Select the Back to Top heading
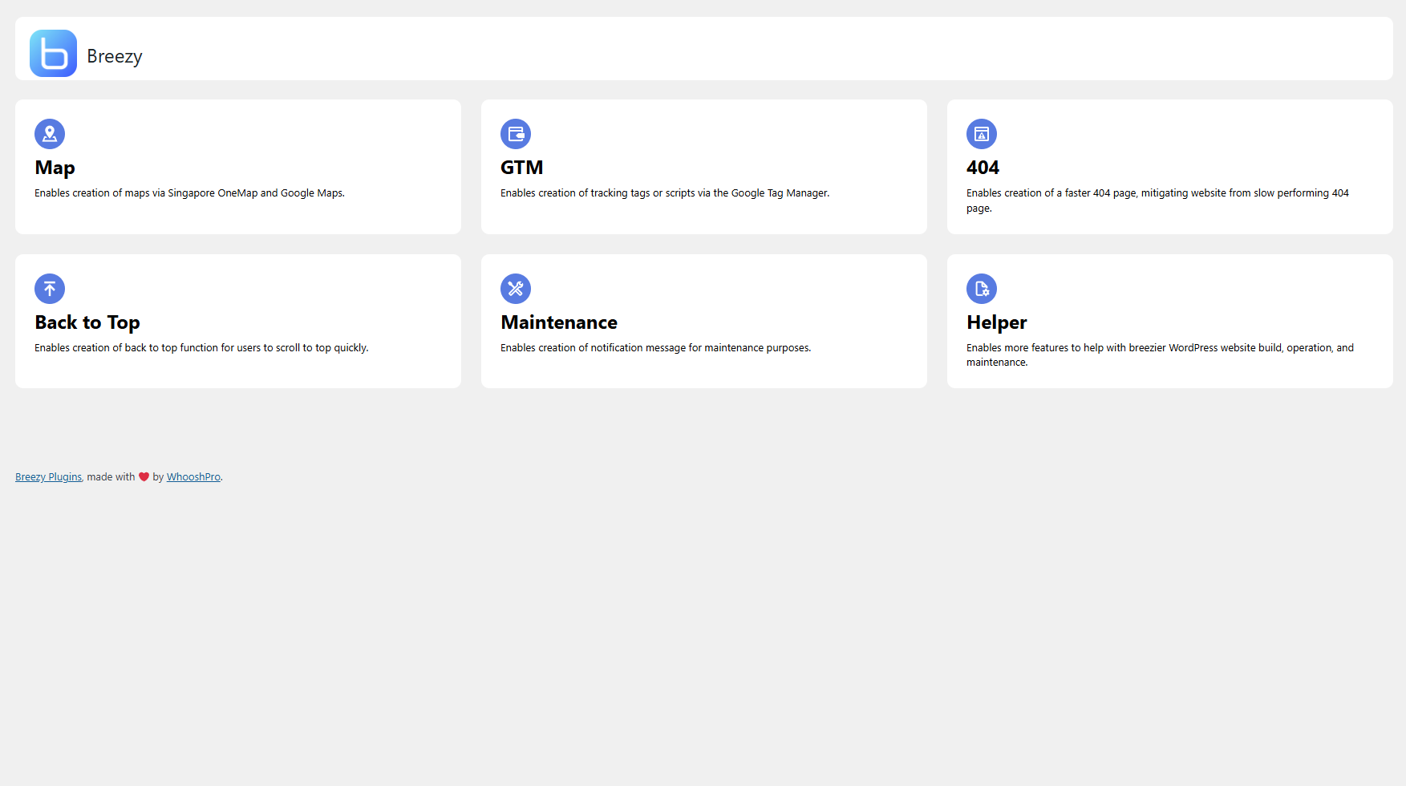The width and height of the screenshot is (1406, 786). pyautogui.click(x=87, y=322)
